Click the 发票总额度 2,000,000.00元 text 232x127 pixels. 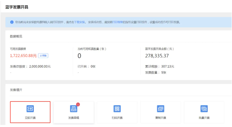point(30,66)
